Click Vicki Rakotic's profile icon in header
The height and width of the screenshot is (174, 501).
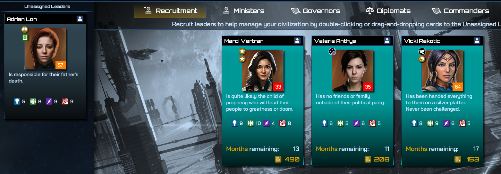click(x=477, y=41)
